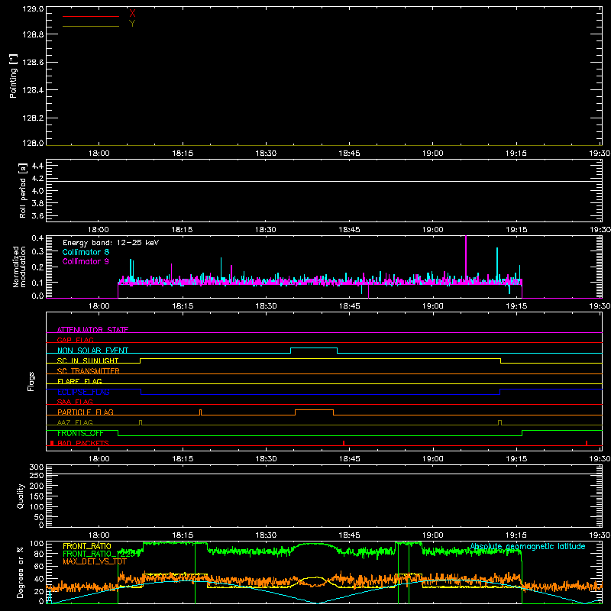The width and height of the screenshot is (611, 611).
Task: Click the 19:15 time label under modulation panel
Action: point(516,306)
